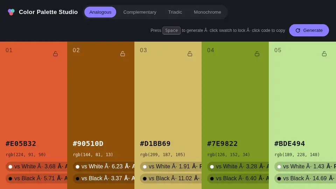
Task: Click the vs White 3.68 contrast badge
Action: [x=36, y=167]
